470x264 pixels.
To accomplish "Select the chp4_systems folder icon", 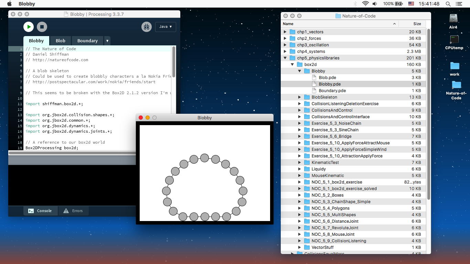I will [x=292, y=51].
